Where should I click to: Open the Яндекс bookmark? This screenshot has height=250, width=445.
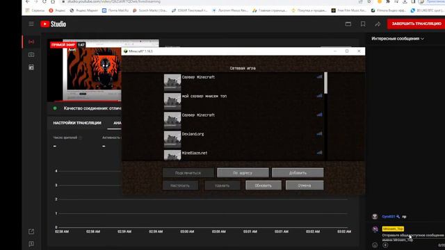(57, 10)
